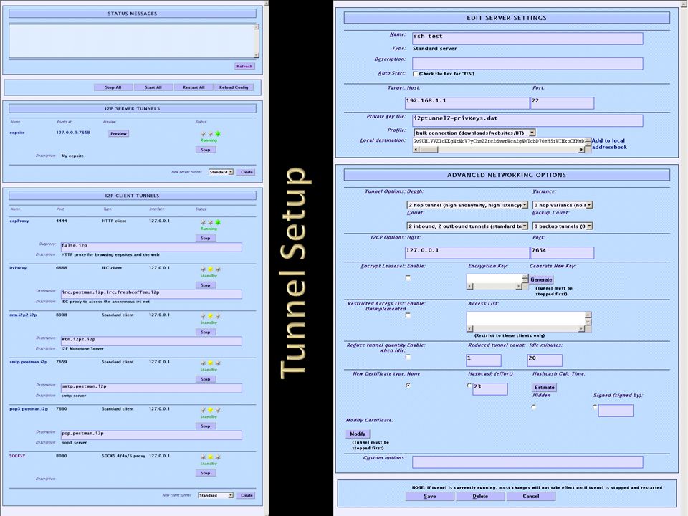
Task: Stop the pop3.postman.i2p tunnel
Action: click(x=206, y=426)
